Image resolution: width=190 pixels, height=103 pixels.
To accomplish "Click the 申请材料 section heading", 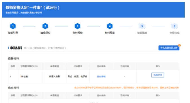I will tap(16, 48).
